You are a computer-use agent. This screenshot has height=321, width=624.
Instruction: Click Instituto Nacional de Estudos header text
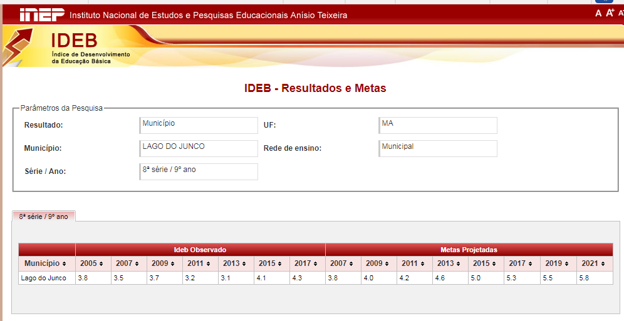click(x=208, y=15)
